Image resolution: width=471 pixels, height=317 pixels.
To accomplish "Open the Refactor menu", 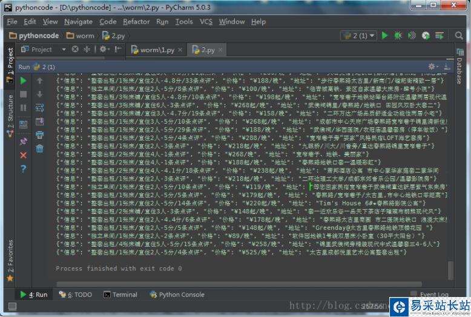I will point(136,22).
